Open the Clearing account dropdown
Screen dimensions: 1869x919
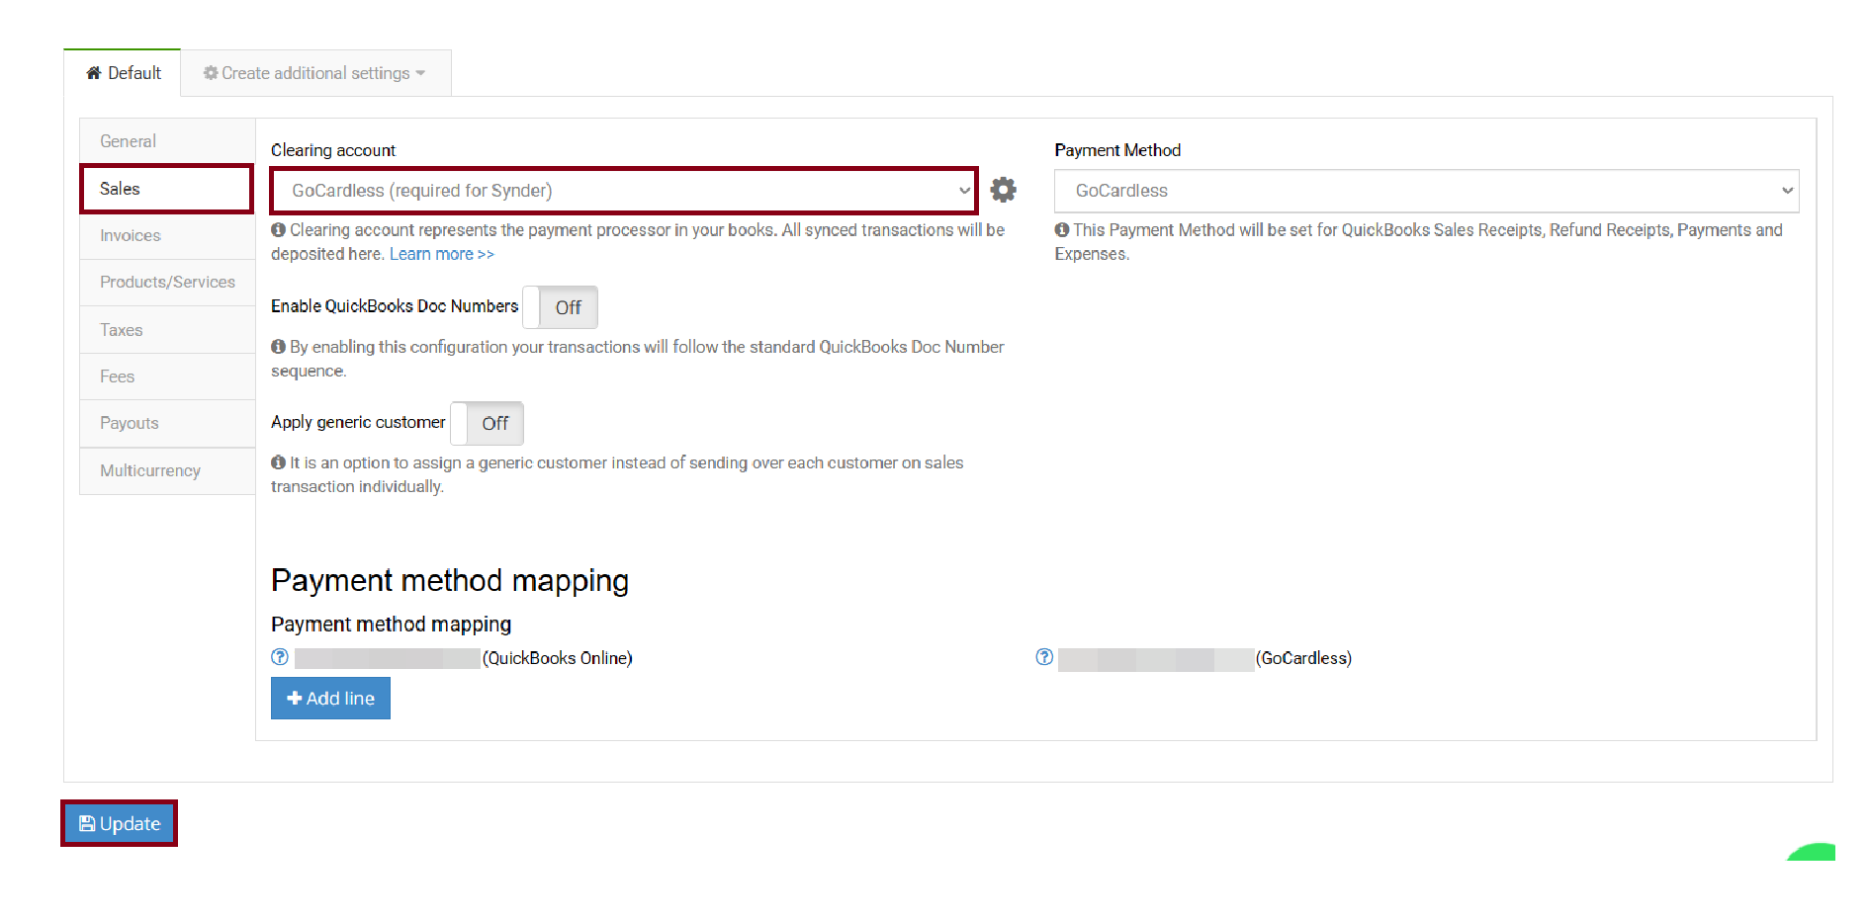coord(624,191)
